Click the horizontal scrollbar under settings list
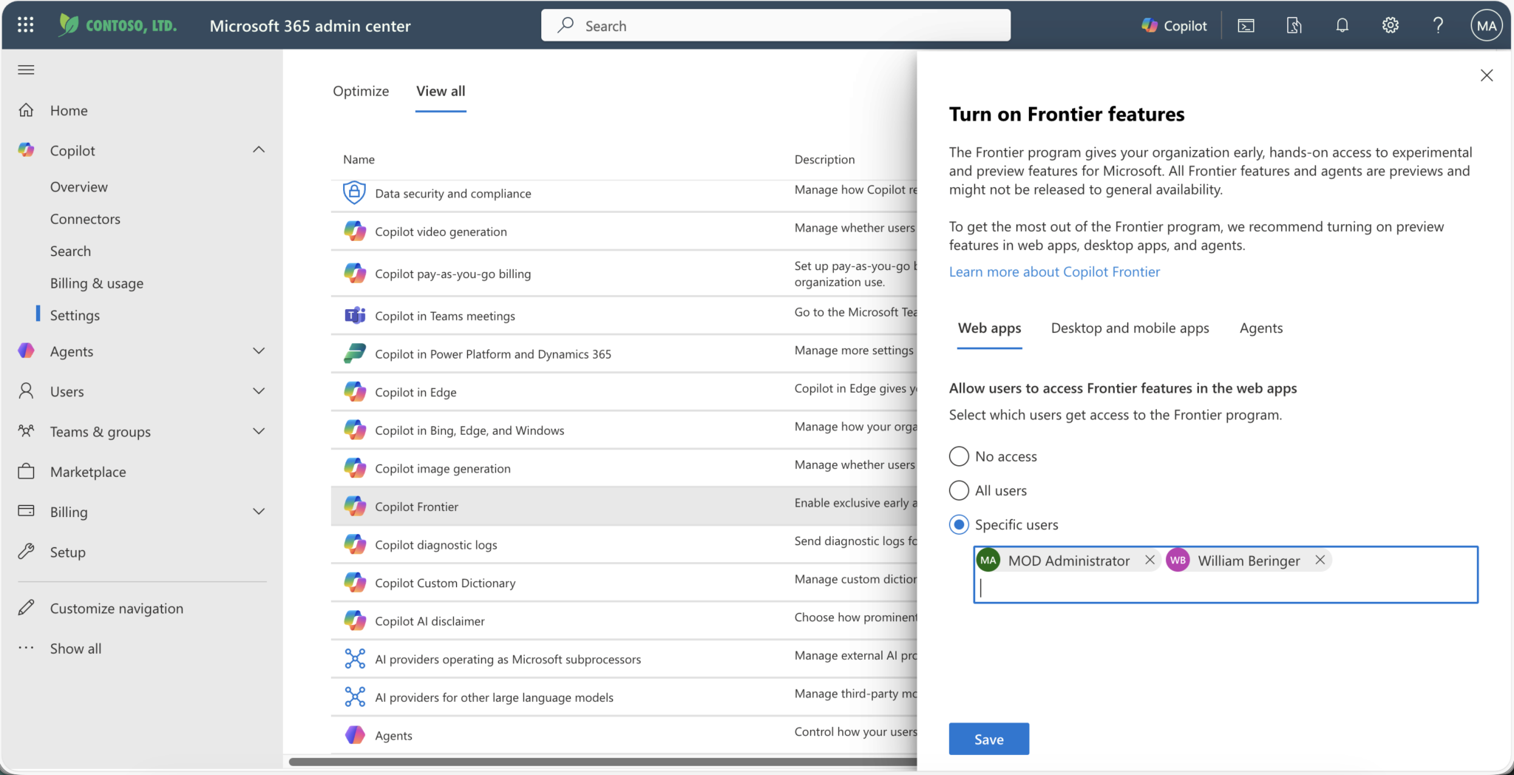Screen dimensions: 1514x775 602,762
